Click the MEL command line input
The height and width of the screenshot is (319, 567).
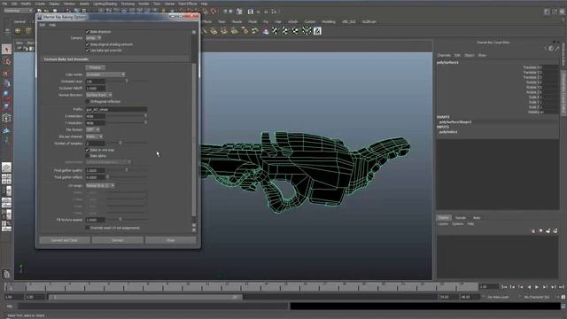[153, 307]
